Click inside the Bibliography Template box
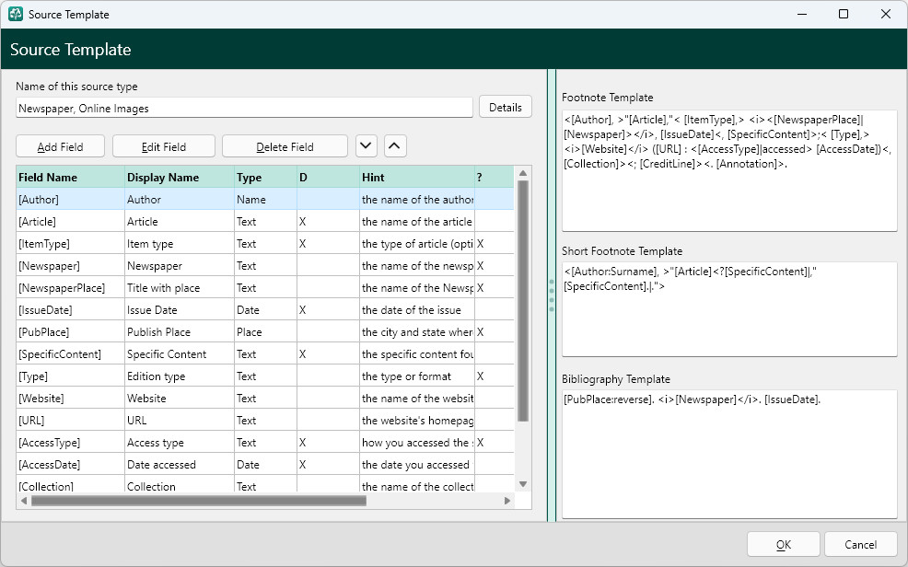Viewport: 908px width, 567px height. tap(729, 454)
